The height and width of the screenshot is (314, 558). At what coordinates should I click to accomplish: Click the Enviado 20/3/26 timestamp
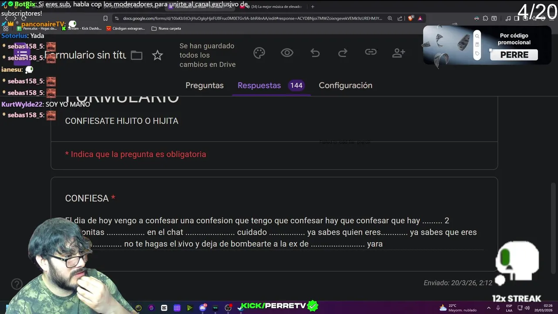tap(458, 283)
